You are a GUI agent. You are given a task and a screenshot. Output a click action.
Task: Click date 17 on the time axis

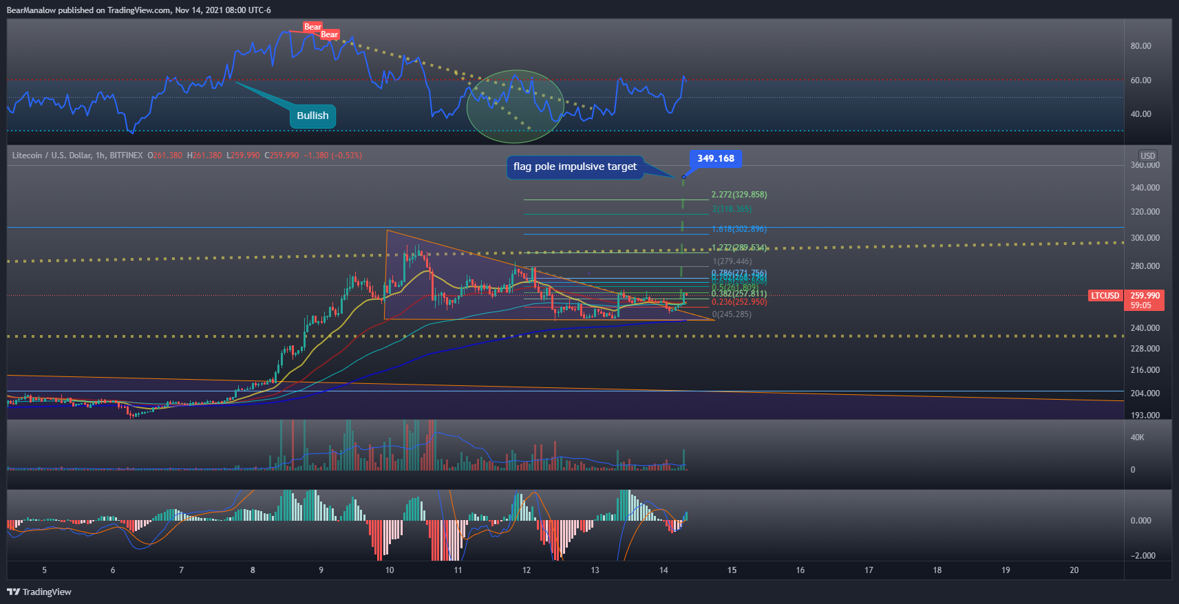[869, 570]
